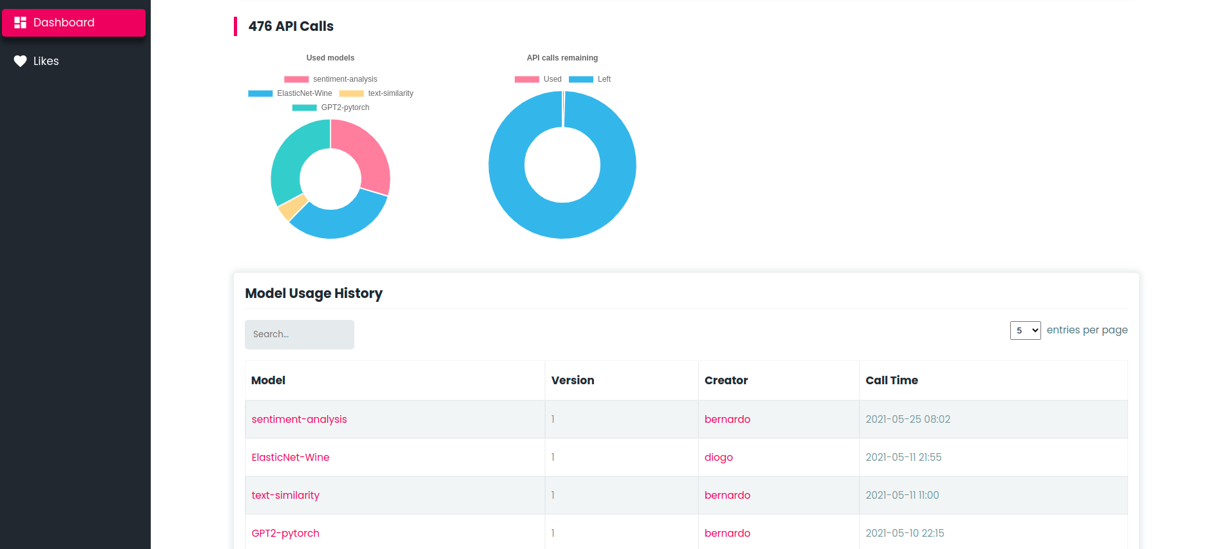1217x549 pixels.
Task: Open the text-similarity model link
Action: tap(285, 495)
